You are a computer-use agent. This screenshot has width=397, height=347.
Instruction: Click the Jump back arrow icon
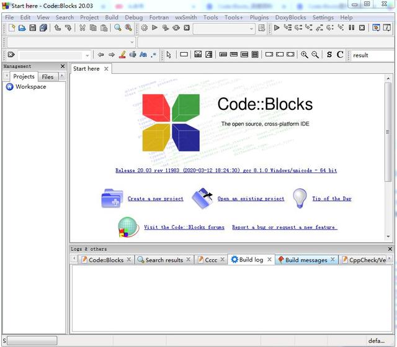click(x=100, y=55)
